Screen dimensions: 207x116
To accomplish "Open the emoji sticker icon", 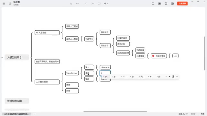I will coord(166,4).
